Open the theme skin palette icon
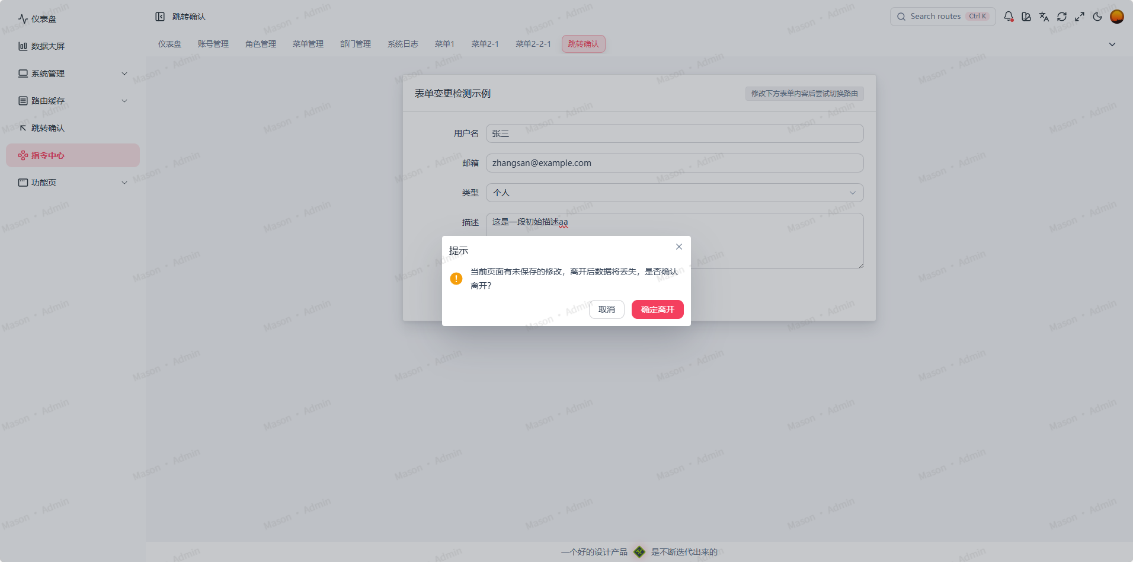The width and height of the screenshot is (1133, 562). point(1026,17)
